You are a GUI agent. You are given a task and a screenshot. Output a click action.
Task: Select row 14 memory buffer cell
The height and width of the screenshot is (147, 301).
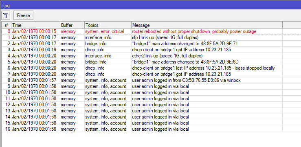(x=68, y=117)
